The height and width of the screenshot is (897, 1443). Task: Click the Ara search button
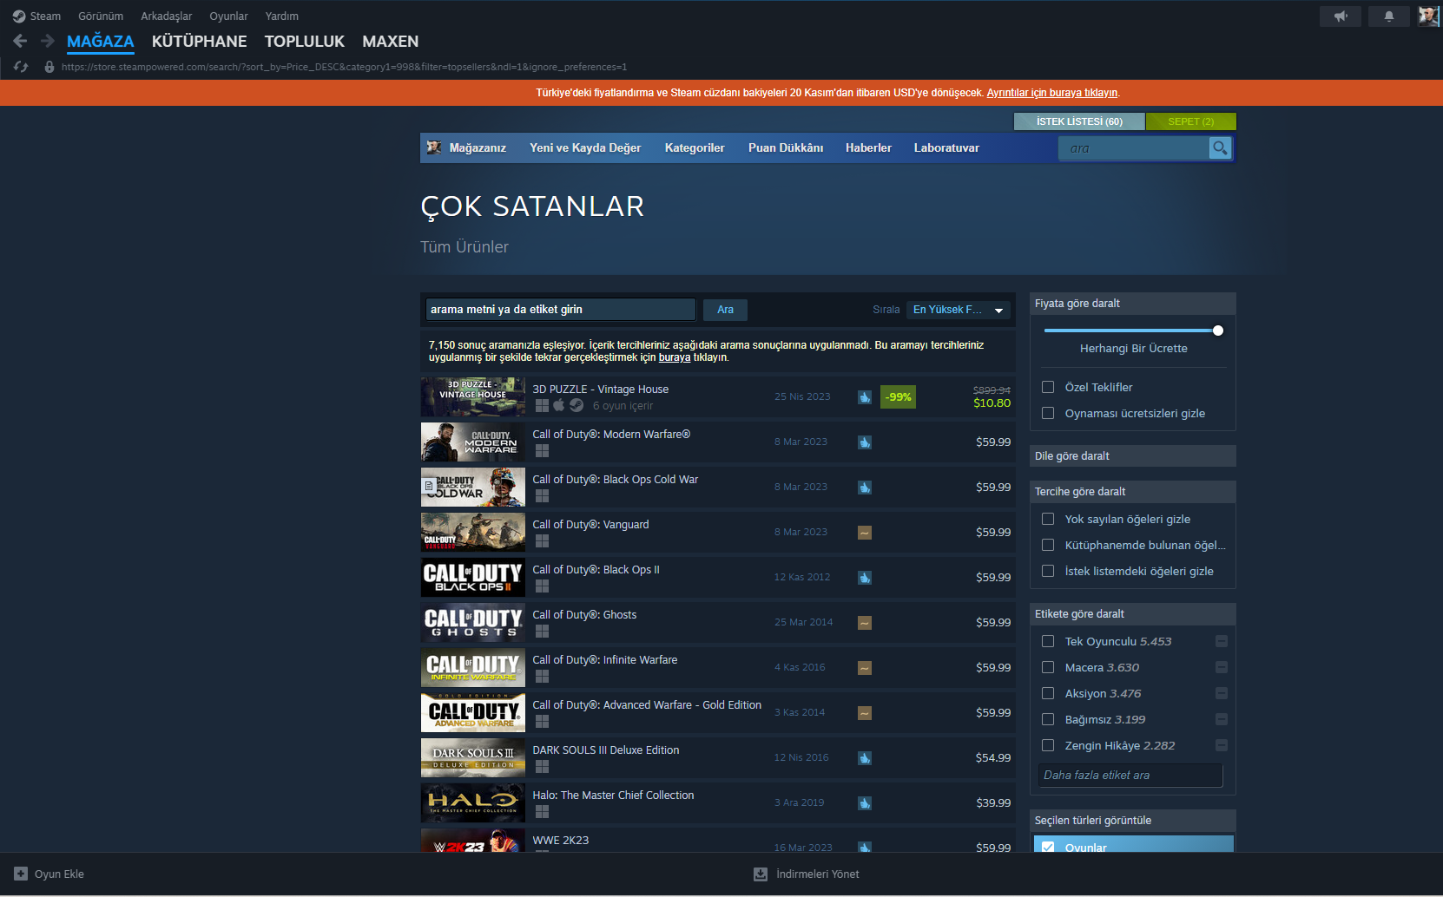point(725,310)
